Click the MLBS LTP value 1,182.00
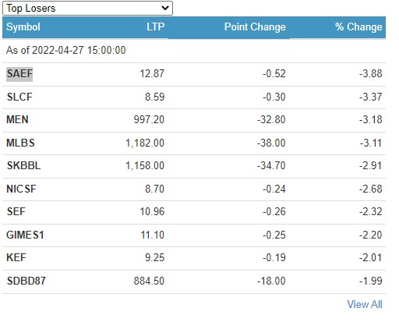This screenshot has height=329, width=399. point(145,143)
